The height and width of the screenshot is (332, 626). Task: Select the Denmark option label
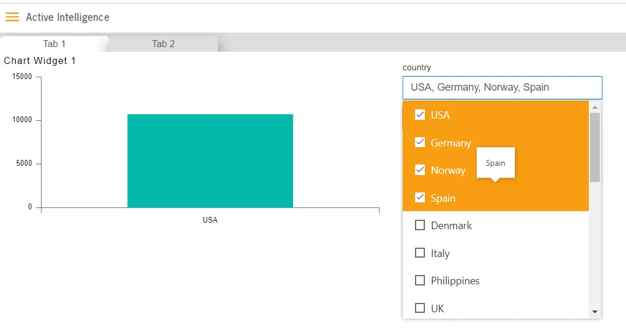click(x=451, y=226)
